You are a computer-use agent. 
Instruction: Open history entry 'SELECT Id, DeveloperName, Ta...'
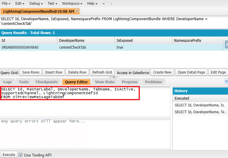(200, 112)
